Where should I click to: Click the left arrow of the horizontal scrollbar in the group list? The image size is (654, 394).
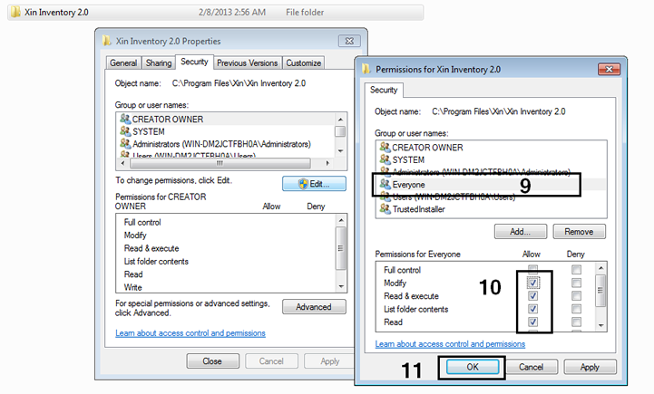pos(122,163)
